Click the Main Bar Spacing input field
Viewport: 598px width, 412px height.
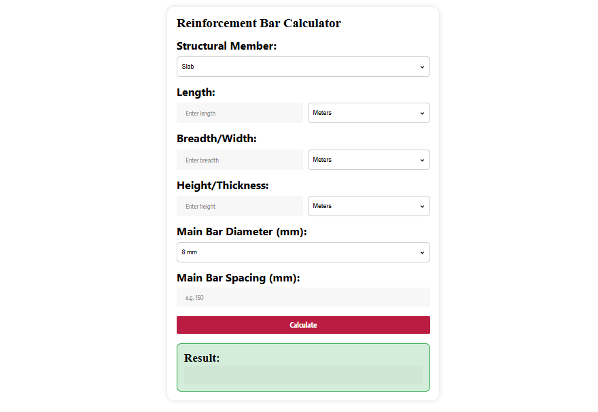(x=303, y=297)
